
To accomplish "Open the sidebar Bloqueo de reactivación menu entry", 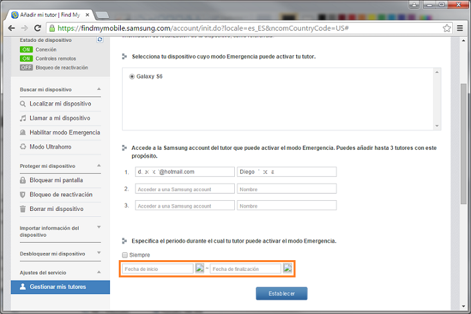I will pyautogui.click(x=60, y=194).
